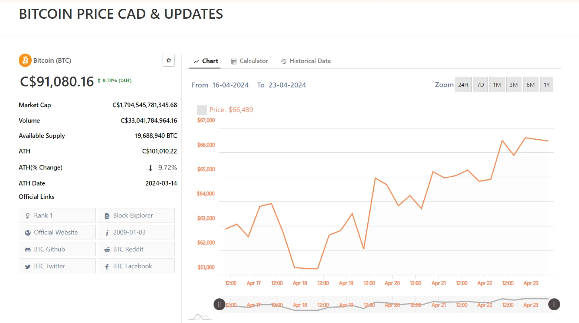The image size is (579, 323).
Task: Click the globe icon on Official Website
Action: pyautogui.click(x=28, y=232)
